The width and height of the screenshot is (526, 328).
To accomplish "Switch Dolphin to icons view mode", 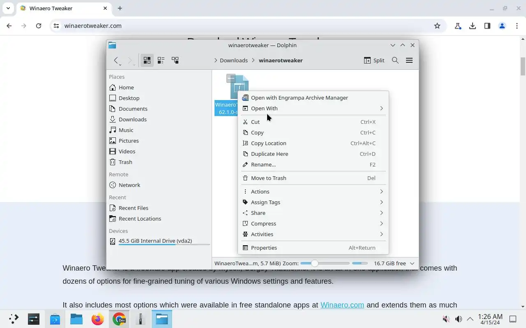I will pyautogui.click(x=147, y=60).
